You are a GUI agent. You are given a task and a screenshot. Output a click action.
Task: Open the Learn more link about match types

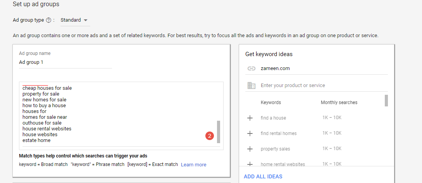point(193,165)
